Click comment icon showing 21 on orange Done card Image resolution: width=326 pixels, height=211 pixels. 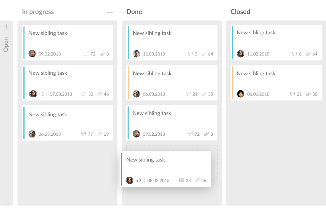[188, 94]
